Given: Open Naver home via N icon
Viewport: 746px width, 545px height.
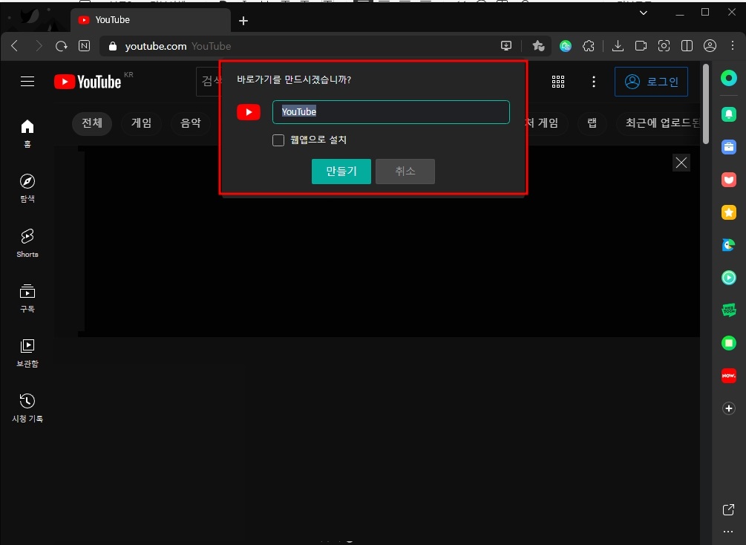Looking at the screenshot, I should click(84, 46).
